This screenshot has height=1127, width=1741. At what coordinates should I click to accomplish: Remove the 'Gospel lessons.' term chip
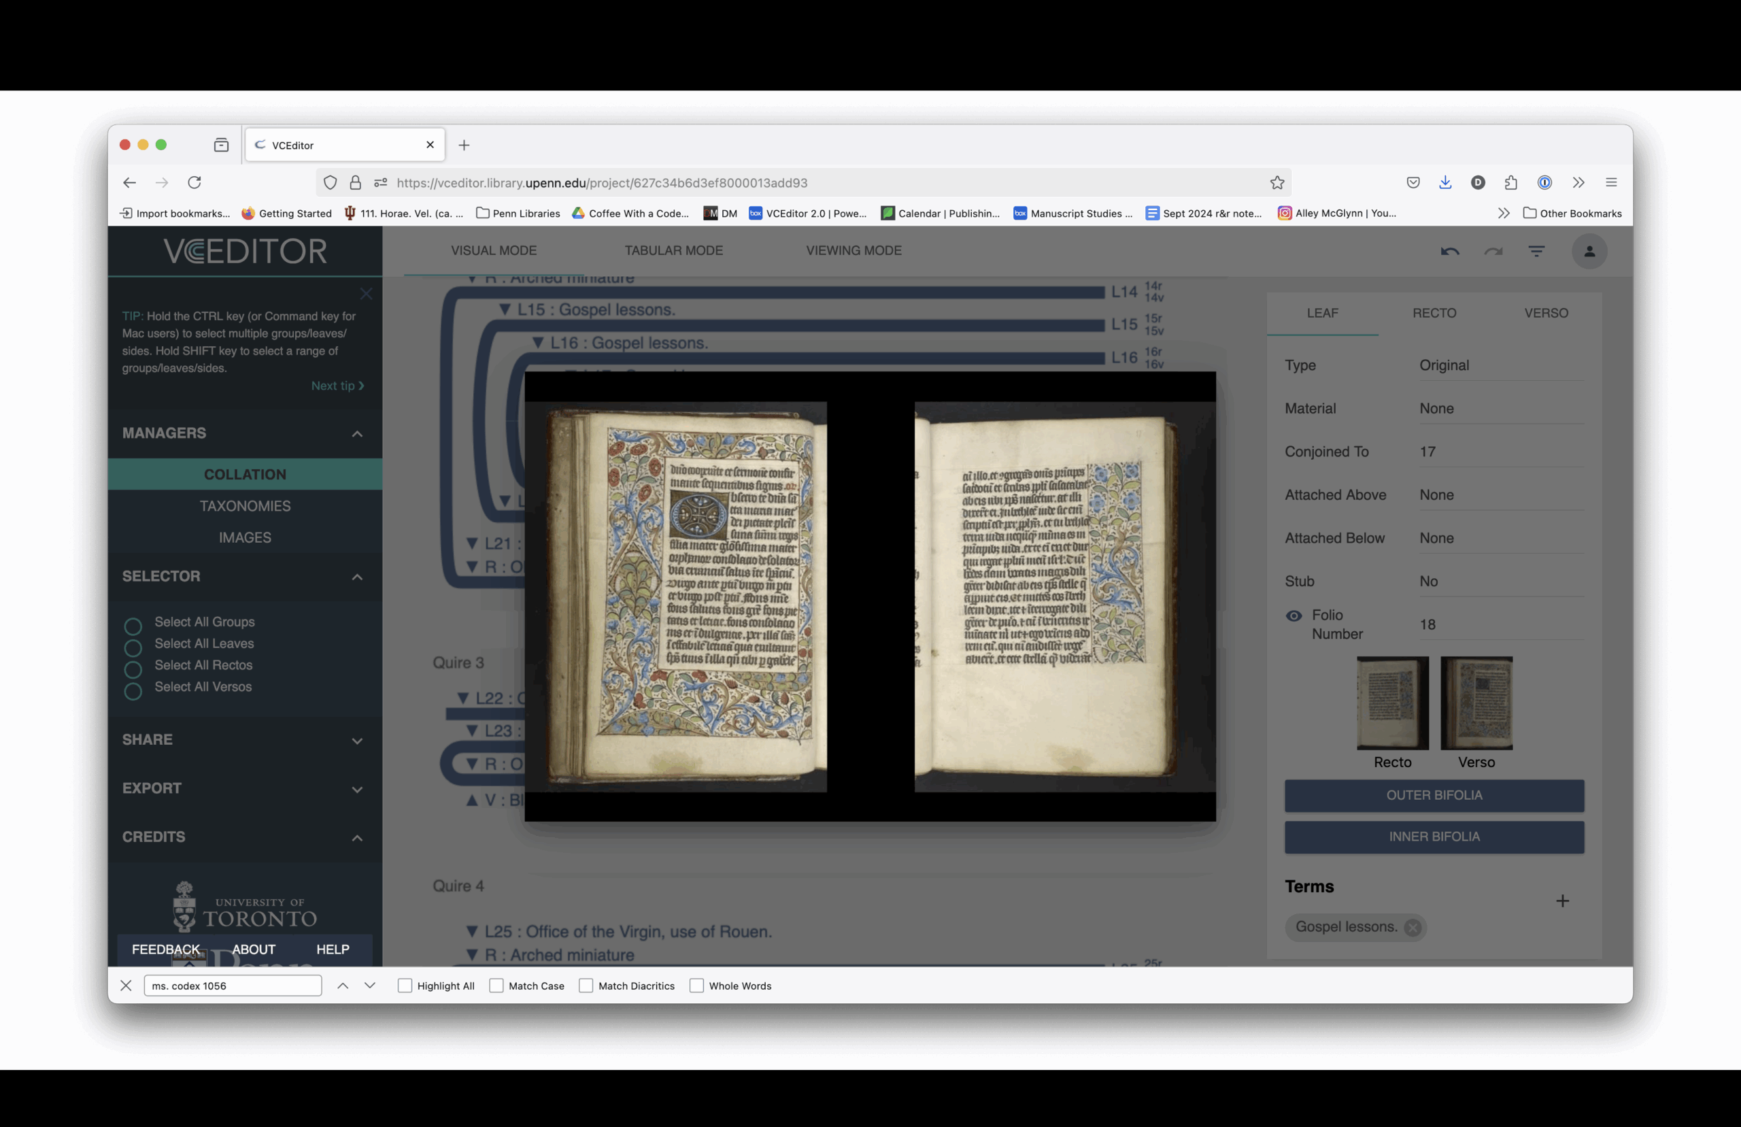click(1413, 927)
